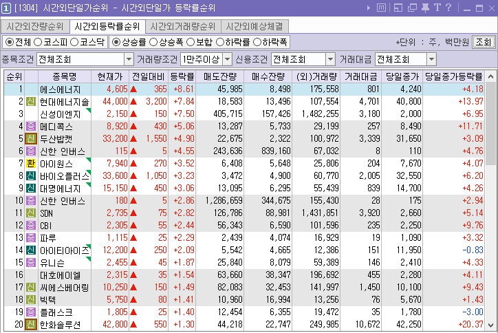498x333 pixels.
Task: Click the 종목조건 전체조회 combo box
Action: [x=85, y=59]
